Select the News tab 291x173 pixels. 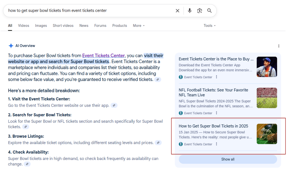point(84,25)
